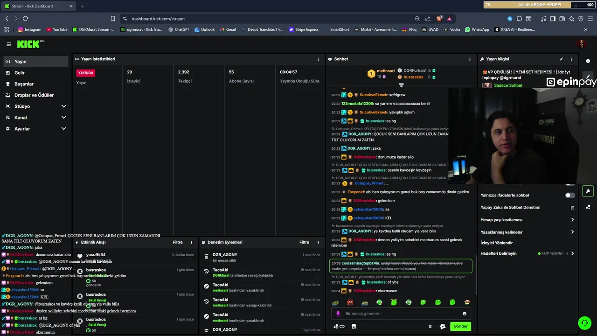Open the voice message microphone icon
597x336 pixels.
click(338, 314)
